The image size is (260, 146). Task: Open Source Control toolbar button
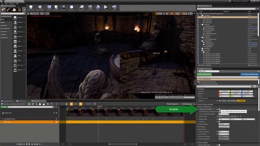[x=40, y=7]
